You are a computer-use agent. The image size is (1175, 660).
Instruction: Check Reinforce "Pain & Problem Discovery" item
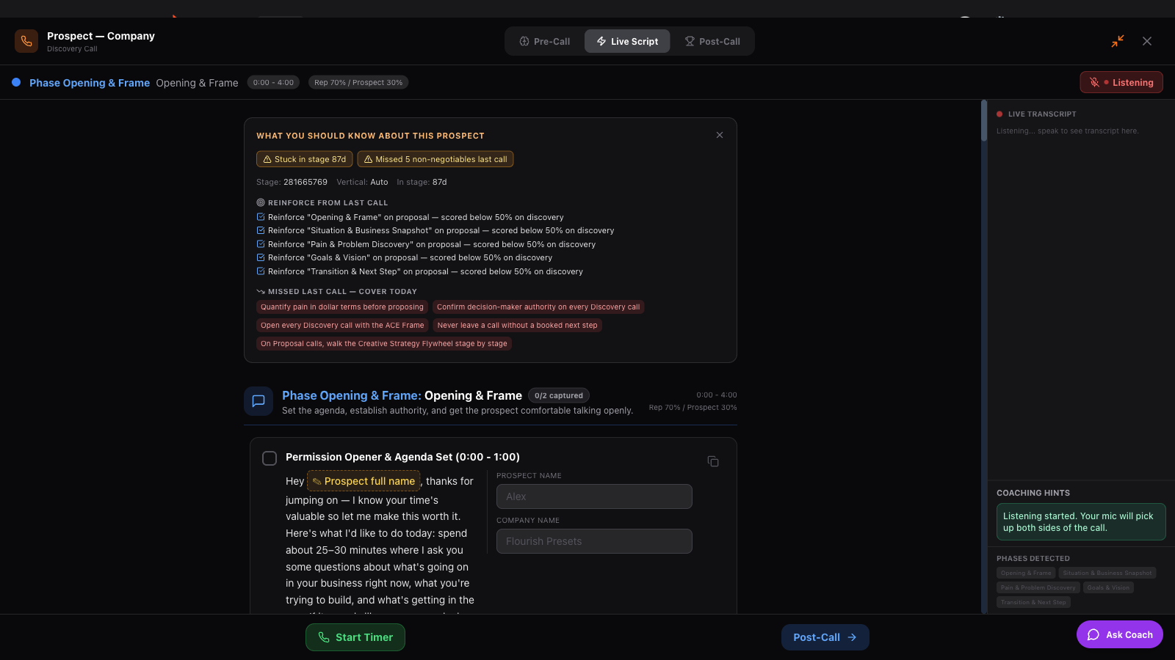tap(261, 244)
